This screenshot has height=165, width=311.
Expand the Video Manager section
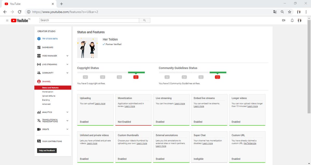click(67, 56)
